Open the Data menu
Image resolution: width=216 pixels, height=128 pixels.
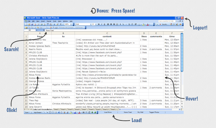59,21
